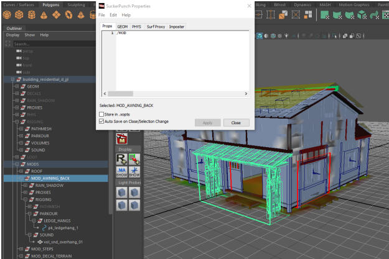Click the MA SHOW icon in Display panel
The height and width of the screenshot is (259, 389).
(121, 171)
